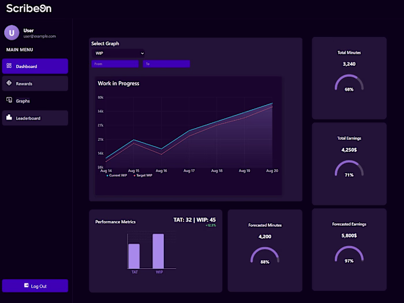Click the From date field

coord(115,64)
